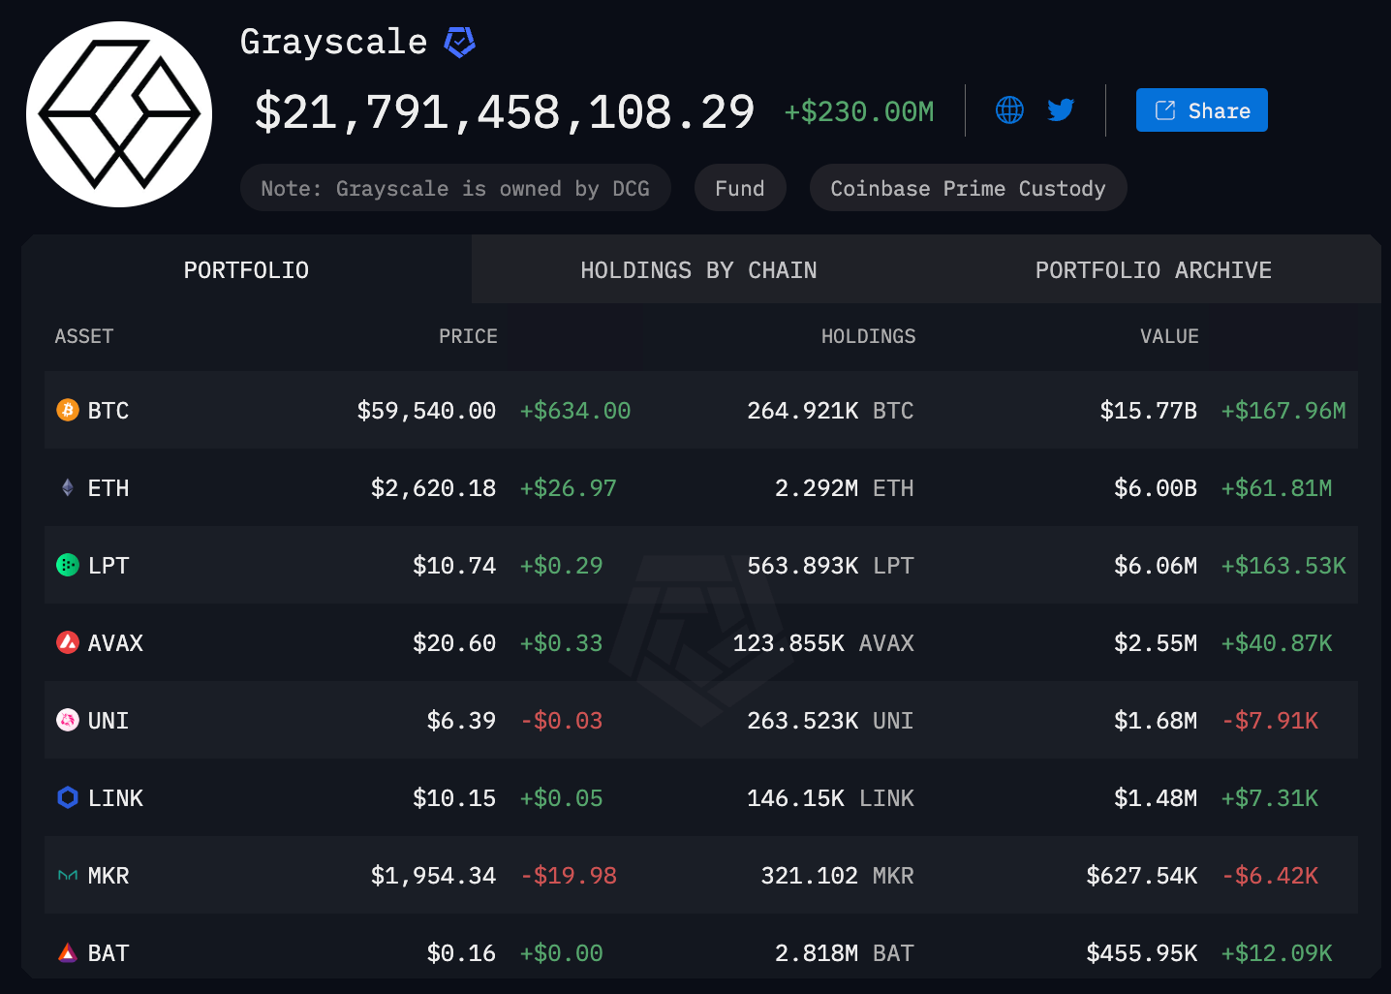Open the MKR asset link
The height and width of the screenshot is (994, 1391).
(x=108, y=876)
